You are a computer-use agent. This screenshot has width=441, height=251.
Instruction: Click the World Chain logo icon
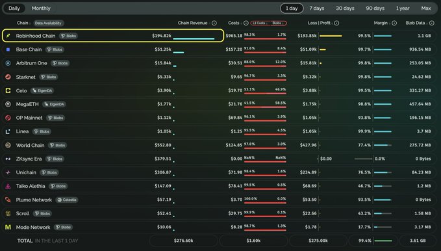click(x=8, y=145)
